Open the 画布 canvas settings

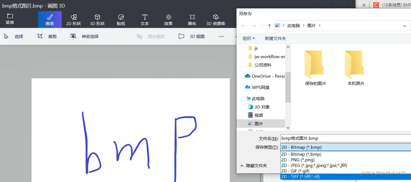pos(192,20)
